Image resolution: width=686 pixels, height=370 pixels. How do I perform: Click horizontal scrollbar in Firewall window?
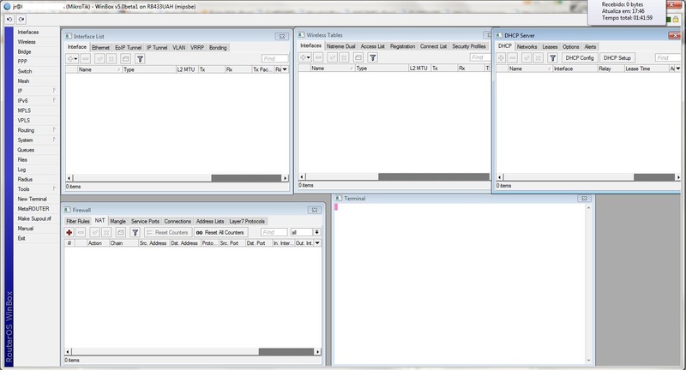pos(192,352)
